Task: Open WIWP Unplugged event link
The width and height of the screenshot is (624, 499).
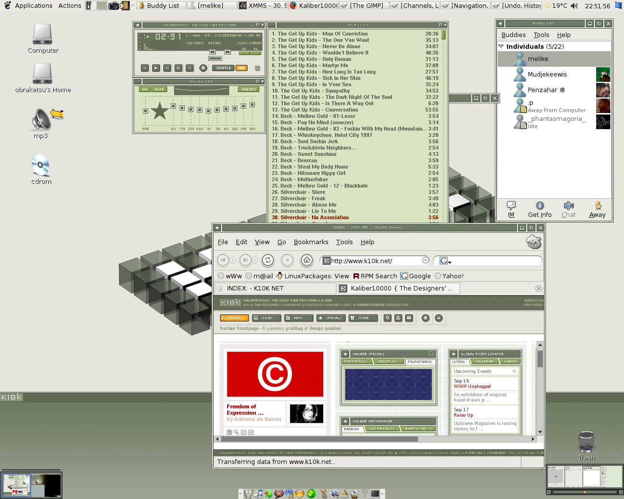Action: 472,386
